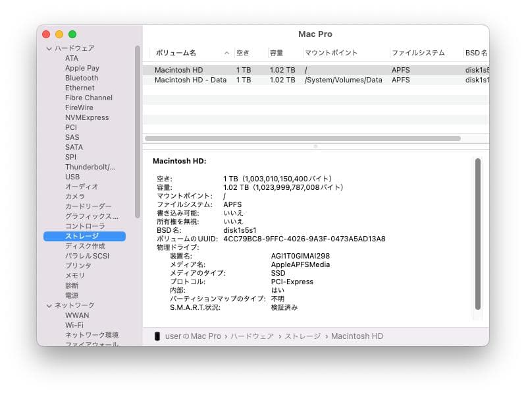The height and width of the screenshot is (395, 526).
Task: Select SAS in the sidebar
Action: click(72, 137)
